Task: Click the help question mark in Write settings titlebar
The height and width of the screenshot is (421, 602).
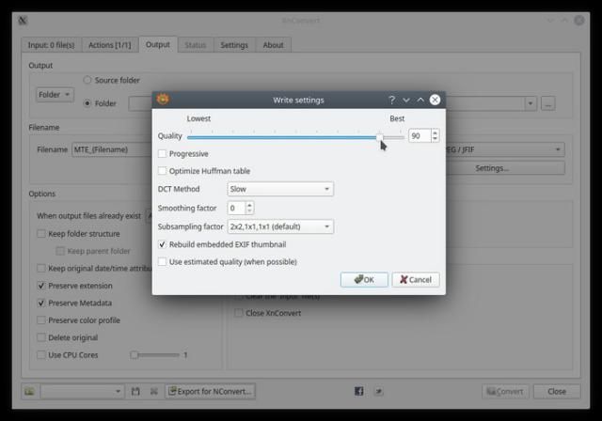Action: click(391, 100)
